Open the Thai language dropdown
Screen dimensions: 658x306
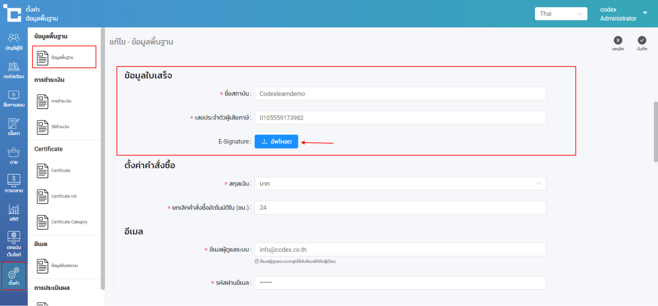(x=561, y=14)
